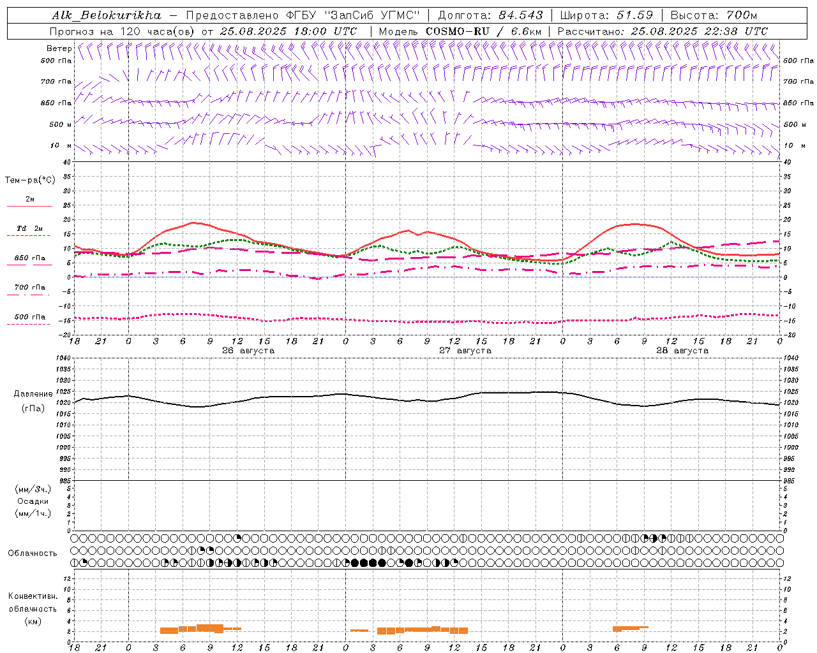Image resolution: width=817 pixels, height=653 pixels.
Task: Click the line sample under '500 гПа' legend
Action: click(x=29, y=325)
